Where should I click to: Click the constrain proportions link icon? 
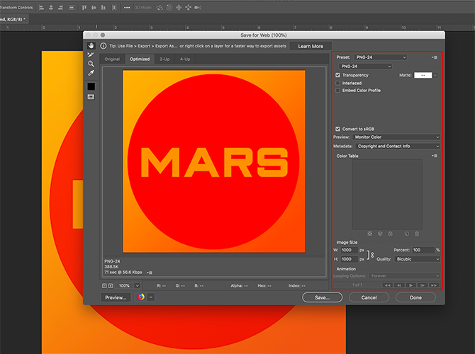[x=373, y=254]
